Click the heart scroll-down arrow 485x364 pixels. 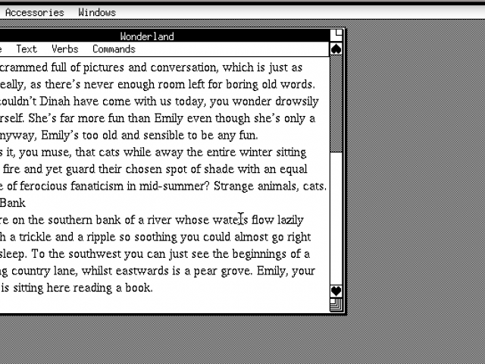click(x=336, y=291)
